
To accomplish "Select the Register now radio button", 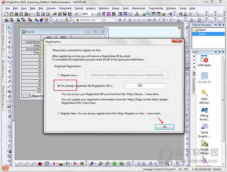I will point(58,75).
